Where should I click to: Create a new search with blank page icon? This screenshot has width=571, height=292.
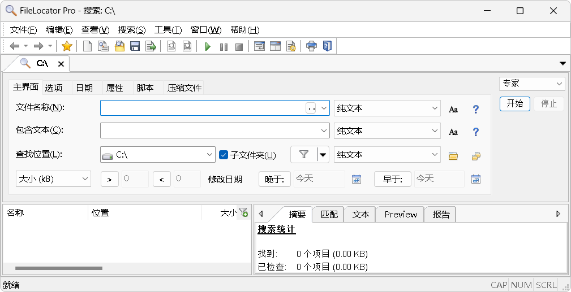pos(87,46)
